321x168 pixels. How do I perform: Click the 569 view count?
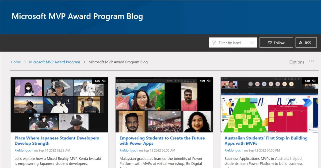(202, 81)
